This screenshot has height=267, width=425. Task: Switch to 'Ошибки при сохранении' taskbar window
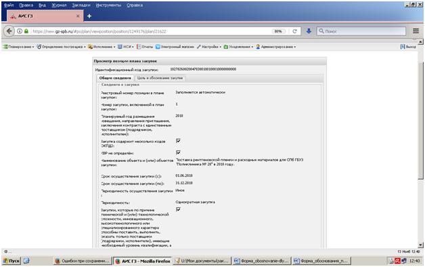coord(83,261)
